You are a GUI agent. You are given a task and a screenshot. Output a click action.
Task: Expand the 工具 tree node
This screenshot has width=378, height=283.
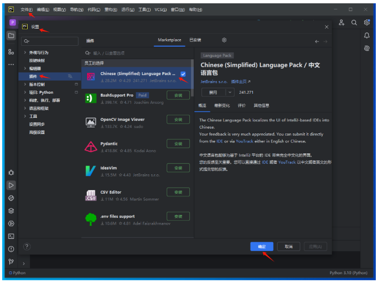(x=25, y=116)
